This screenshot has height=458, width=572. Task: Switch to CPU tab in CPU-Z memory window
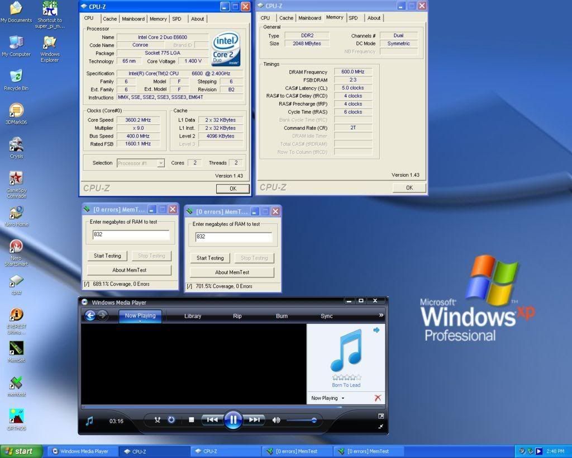[x=265, y=18]
